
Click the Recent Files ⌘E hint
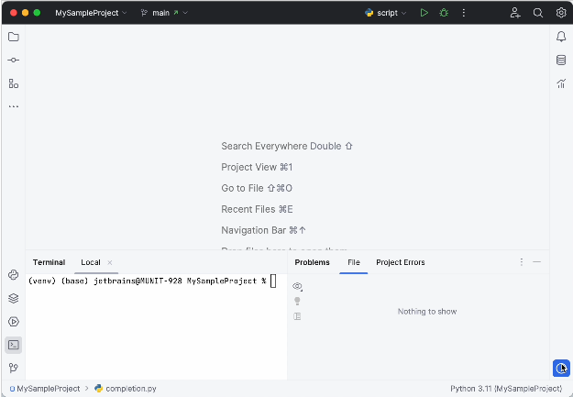(257, 209)
